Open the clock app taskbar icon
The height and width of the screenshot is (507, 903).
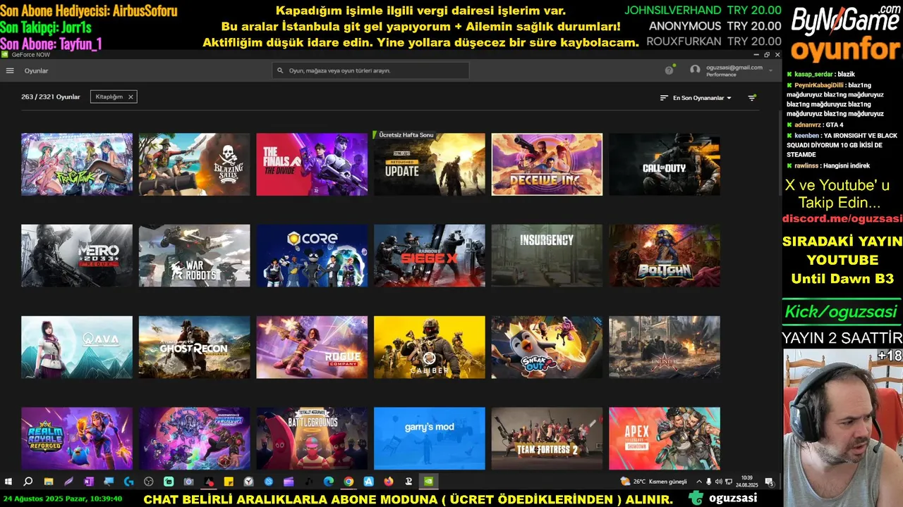click(249, 482)
